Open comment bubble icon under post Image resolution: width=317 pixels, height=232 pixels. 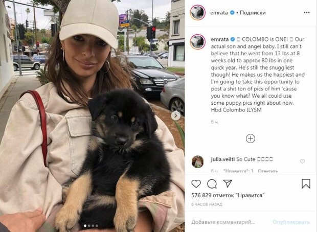212,183
